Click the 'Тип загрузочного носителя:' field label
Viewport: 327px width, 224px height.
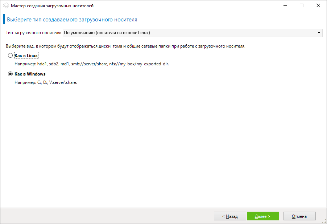tap(33, 33)
